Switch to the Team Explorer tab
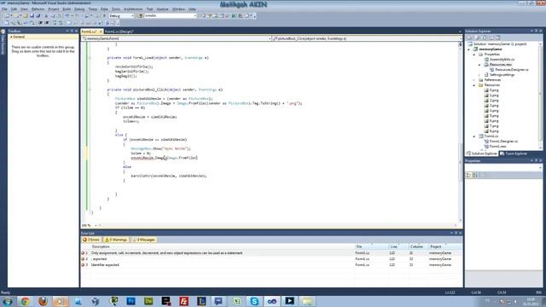 [x=514, y=153]
